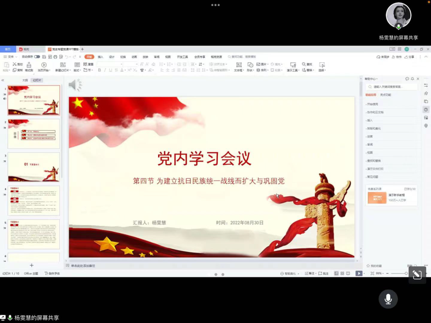Toggle normal view icon in status bar
This screenshot has width=431, height=323.
point(336,274)
